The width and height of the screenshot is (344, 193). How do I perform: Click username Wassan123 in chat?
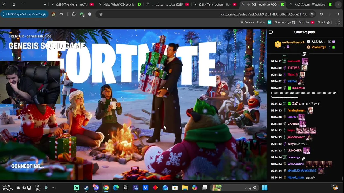pos(296,164)
